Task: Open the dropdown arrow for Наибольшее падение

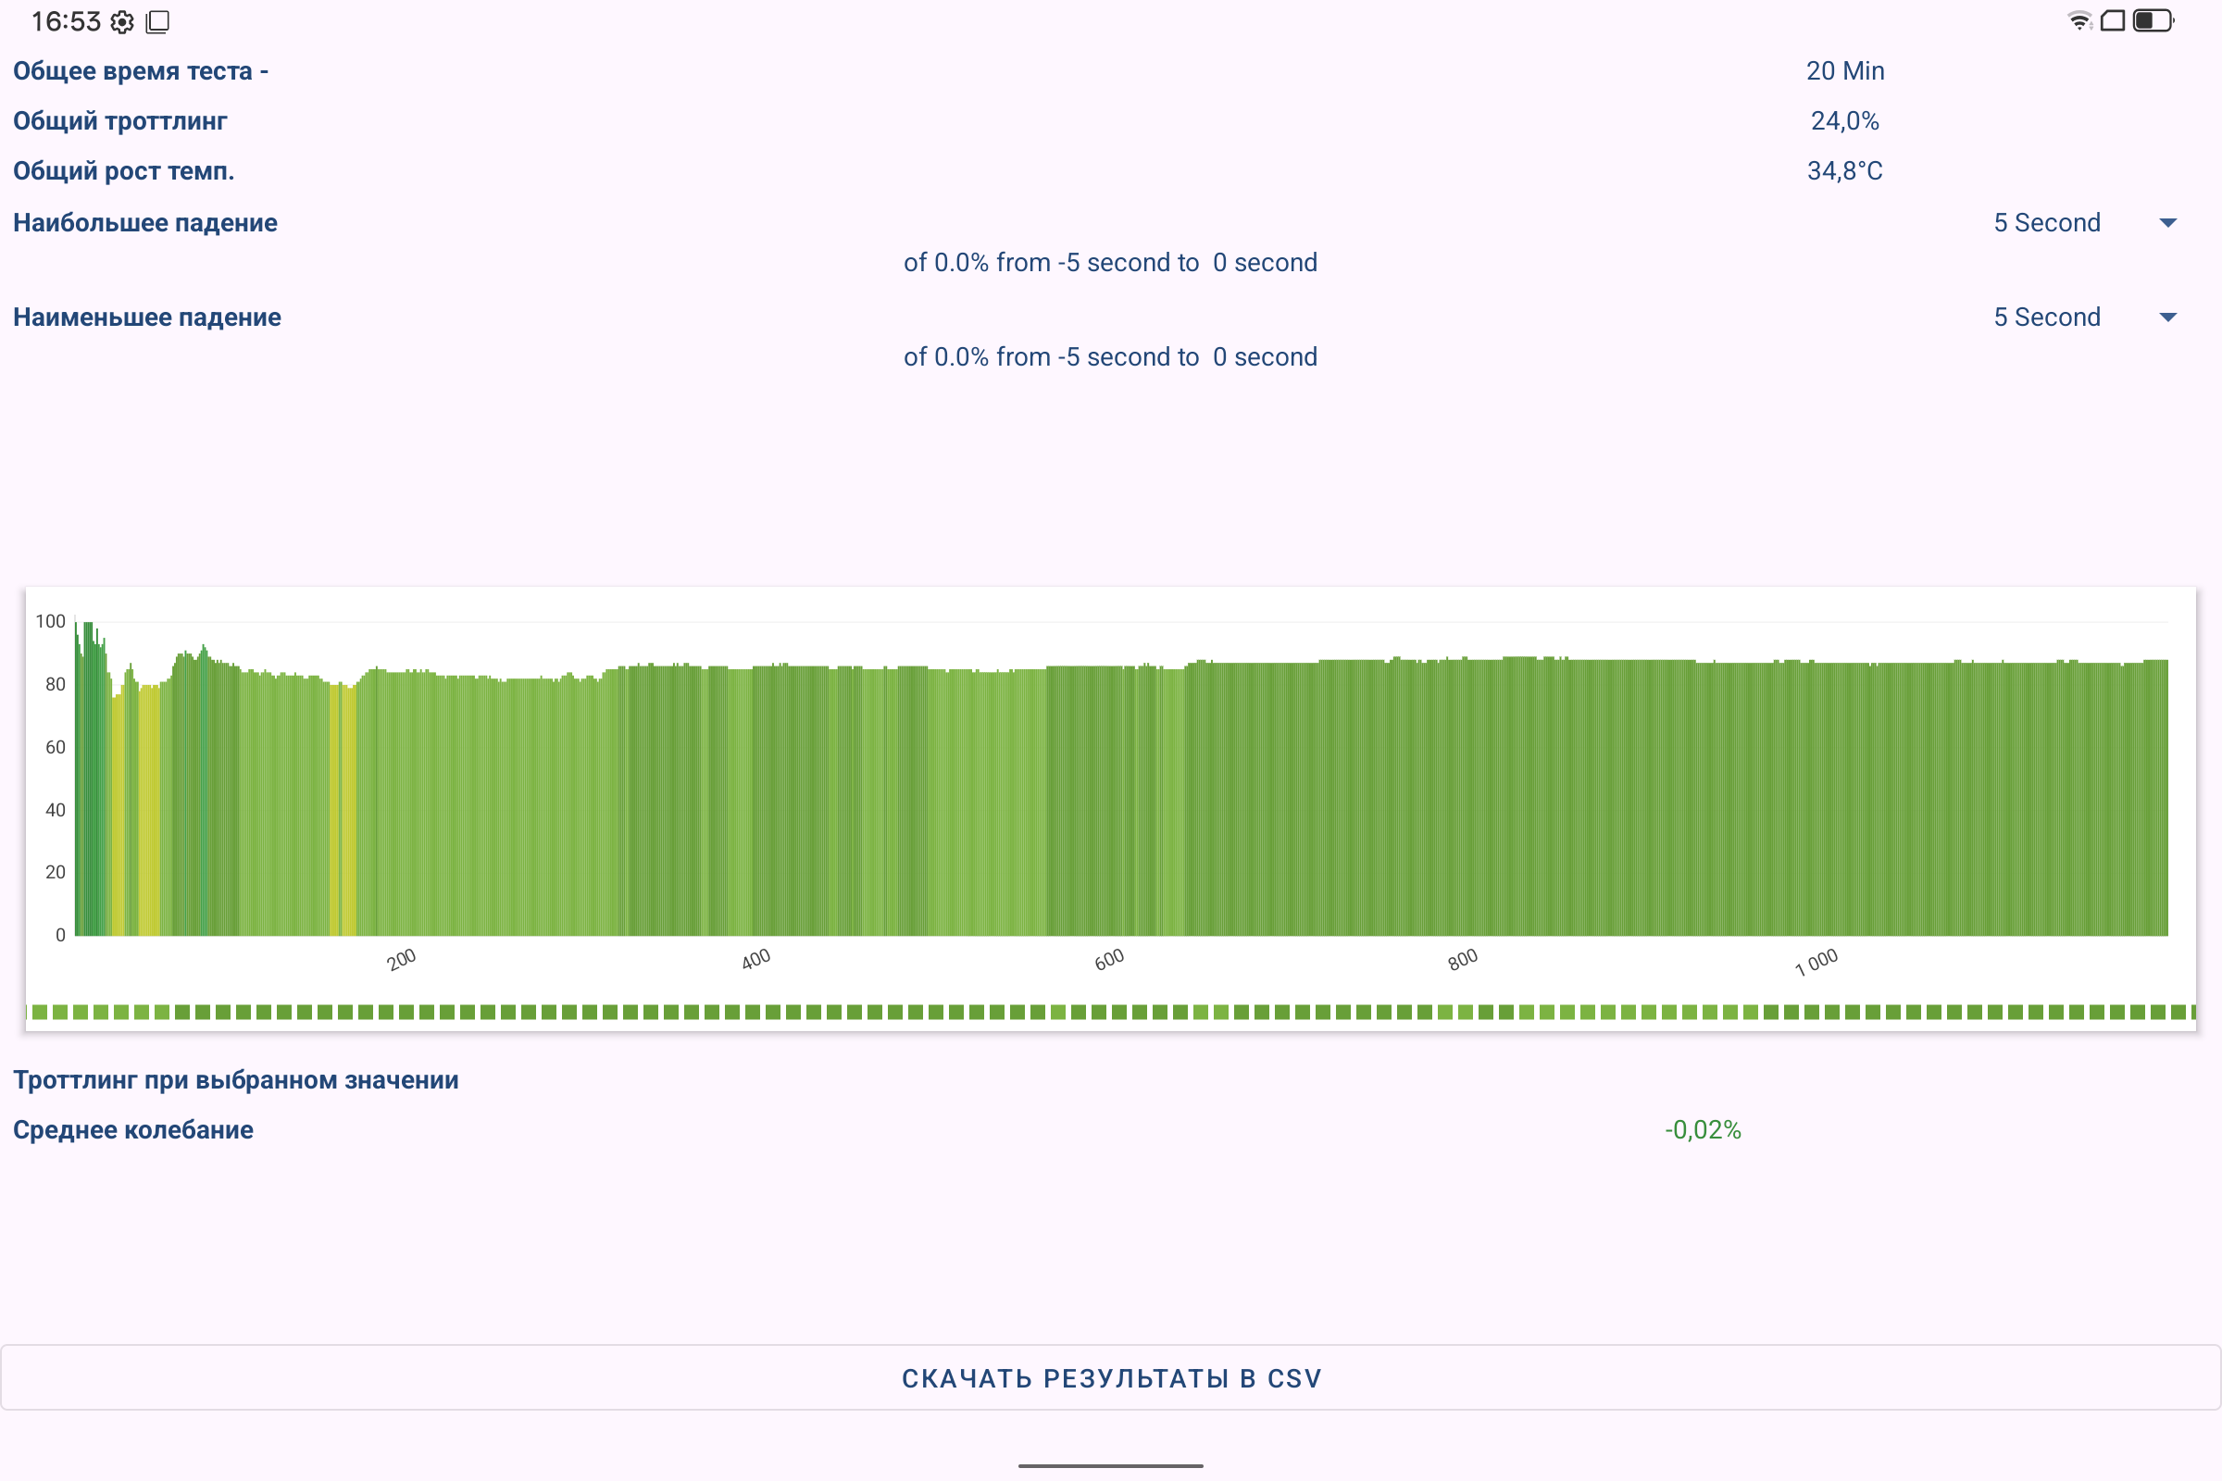Action: pos(2168,223)
